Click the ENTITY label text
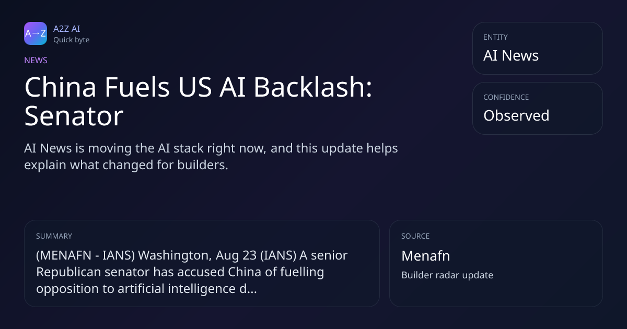This screenshot has width=627, height=329. [495, 37]
